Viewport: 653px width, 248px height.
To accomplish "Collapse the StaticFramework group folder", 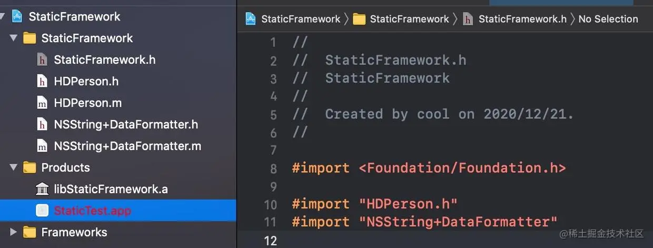I will pyautogui.click(x=14, y=38).
